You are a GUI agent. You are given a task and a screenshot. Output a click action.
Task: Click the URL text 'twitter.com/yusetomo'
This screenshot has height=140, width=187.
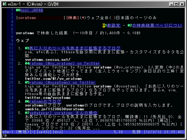48,98
